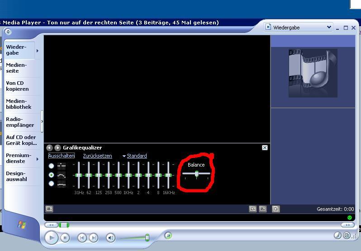Switch to skin mode icon
361x251 pixels.
[x=347, y=236]
